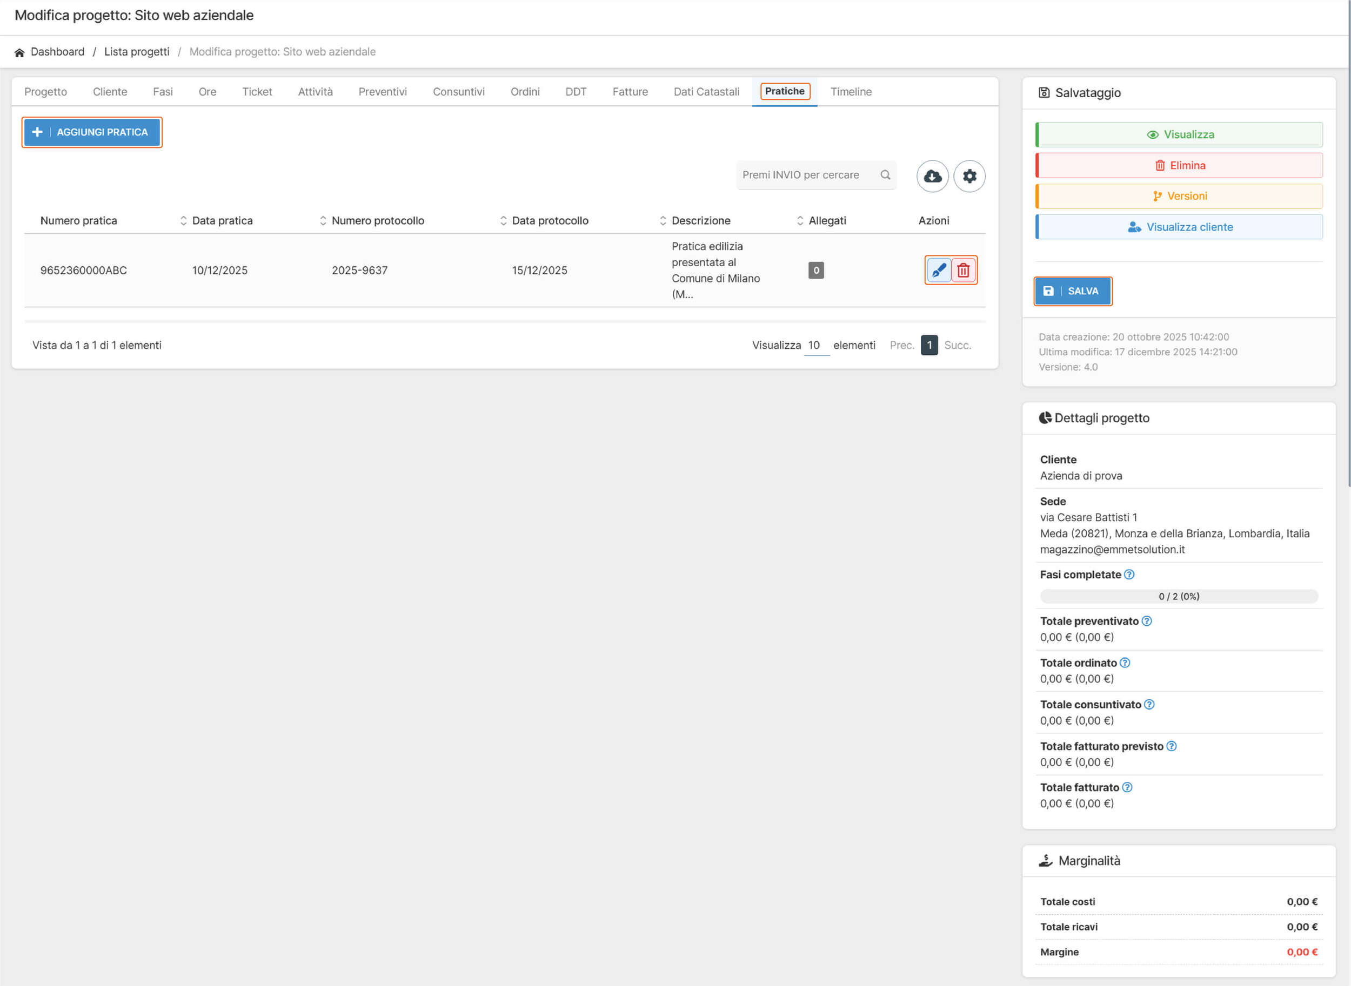The image size is (1351, 986).
Task: Click the red trash icon in the pratica row
Action: point(963,271)
